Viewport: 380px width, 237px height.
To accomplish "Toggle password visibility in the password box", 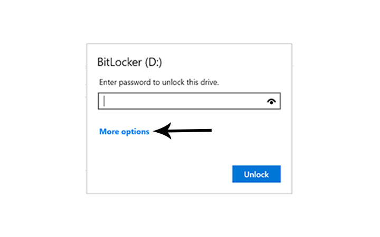I will [271, 102].
